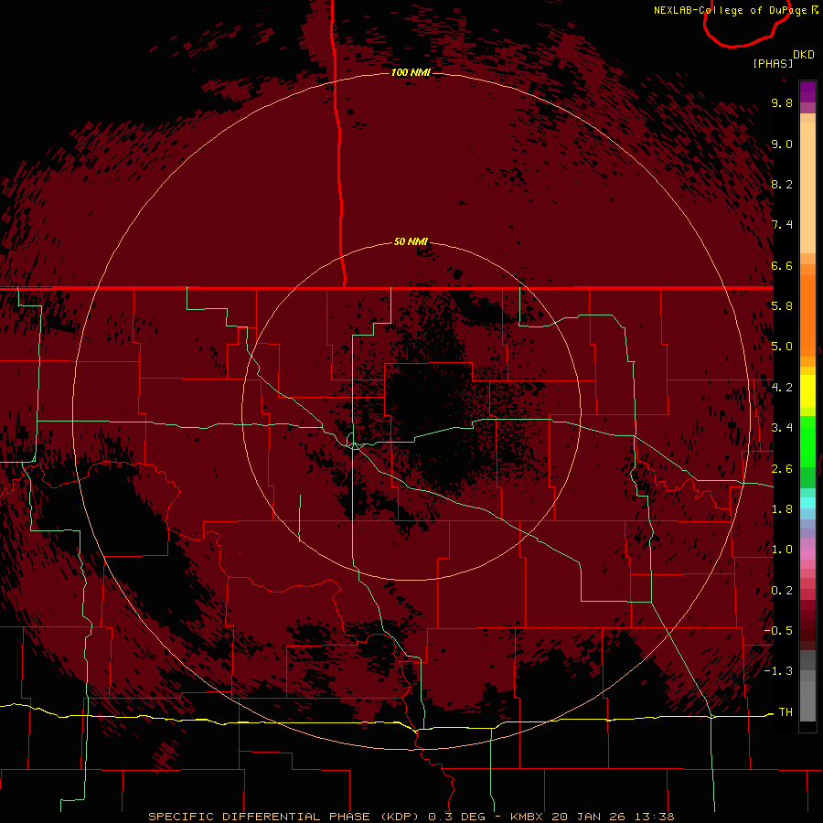Pick the pale peach color bar segment
The height and width of the screenshot is (823, 823).
pos(807,189)
